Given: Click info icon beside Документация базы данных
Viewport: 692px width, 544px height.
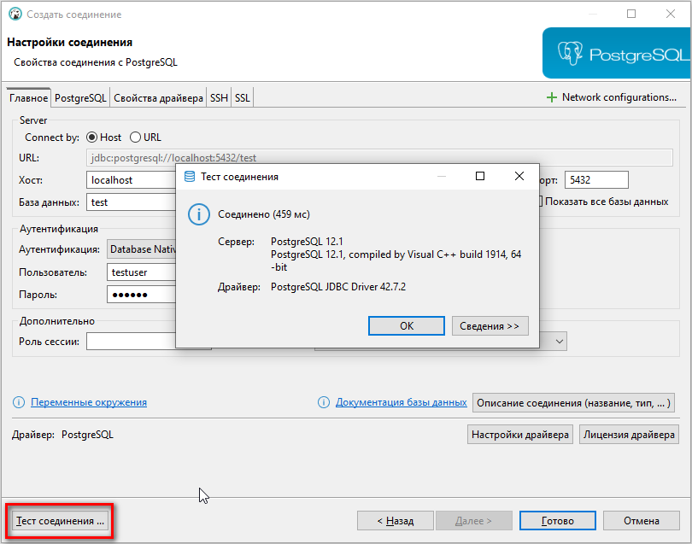Looking at the screenshot, I should (324, 402).
